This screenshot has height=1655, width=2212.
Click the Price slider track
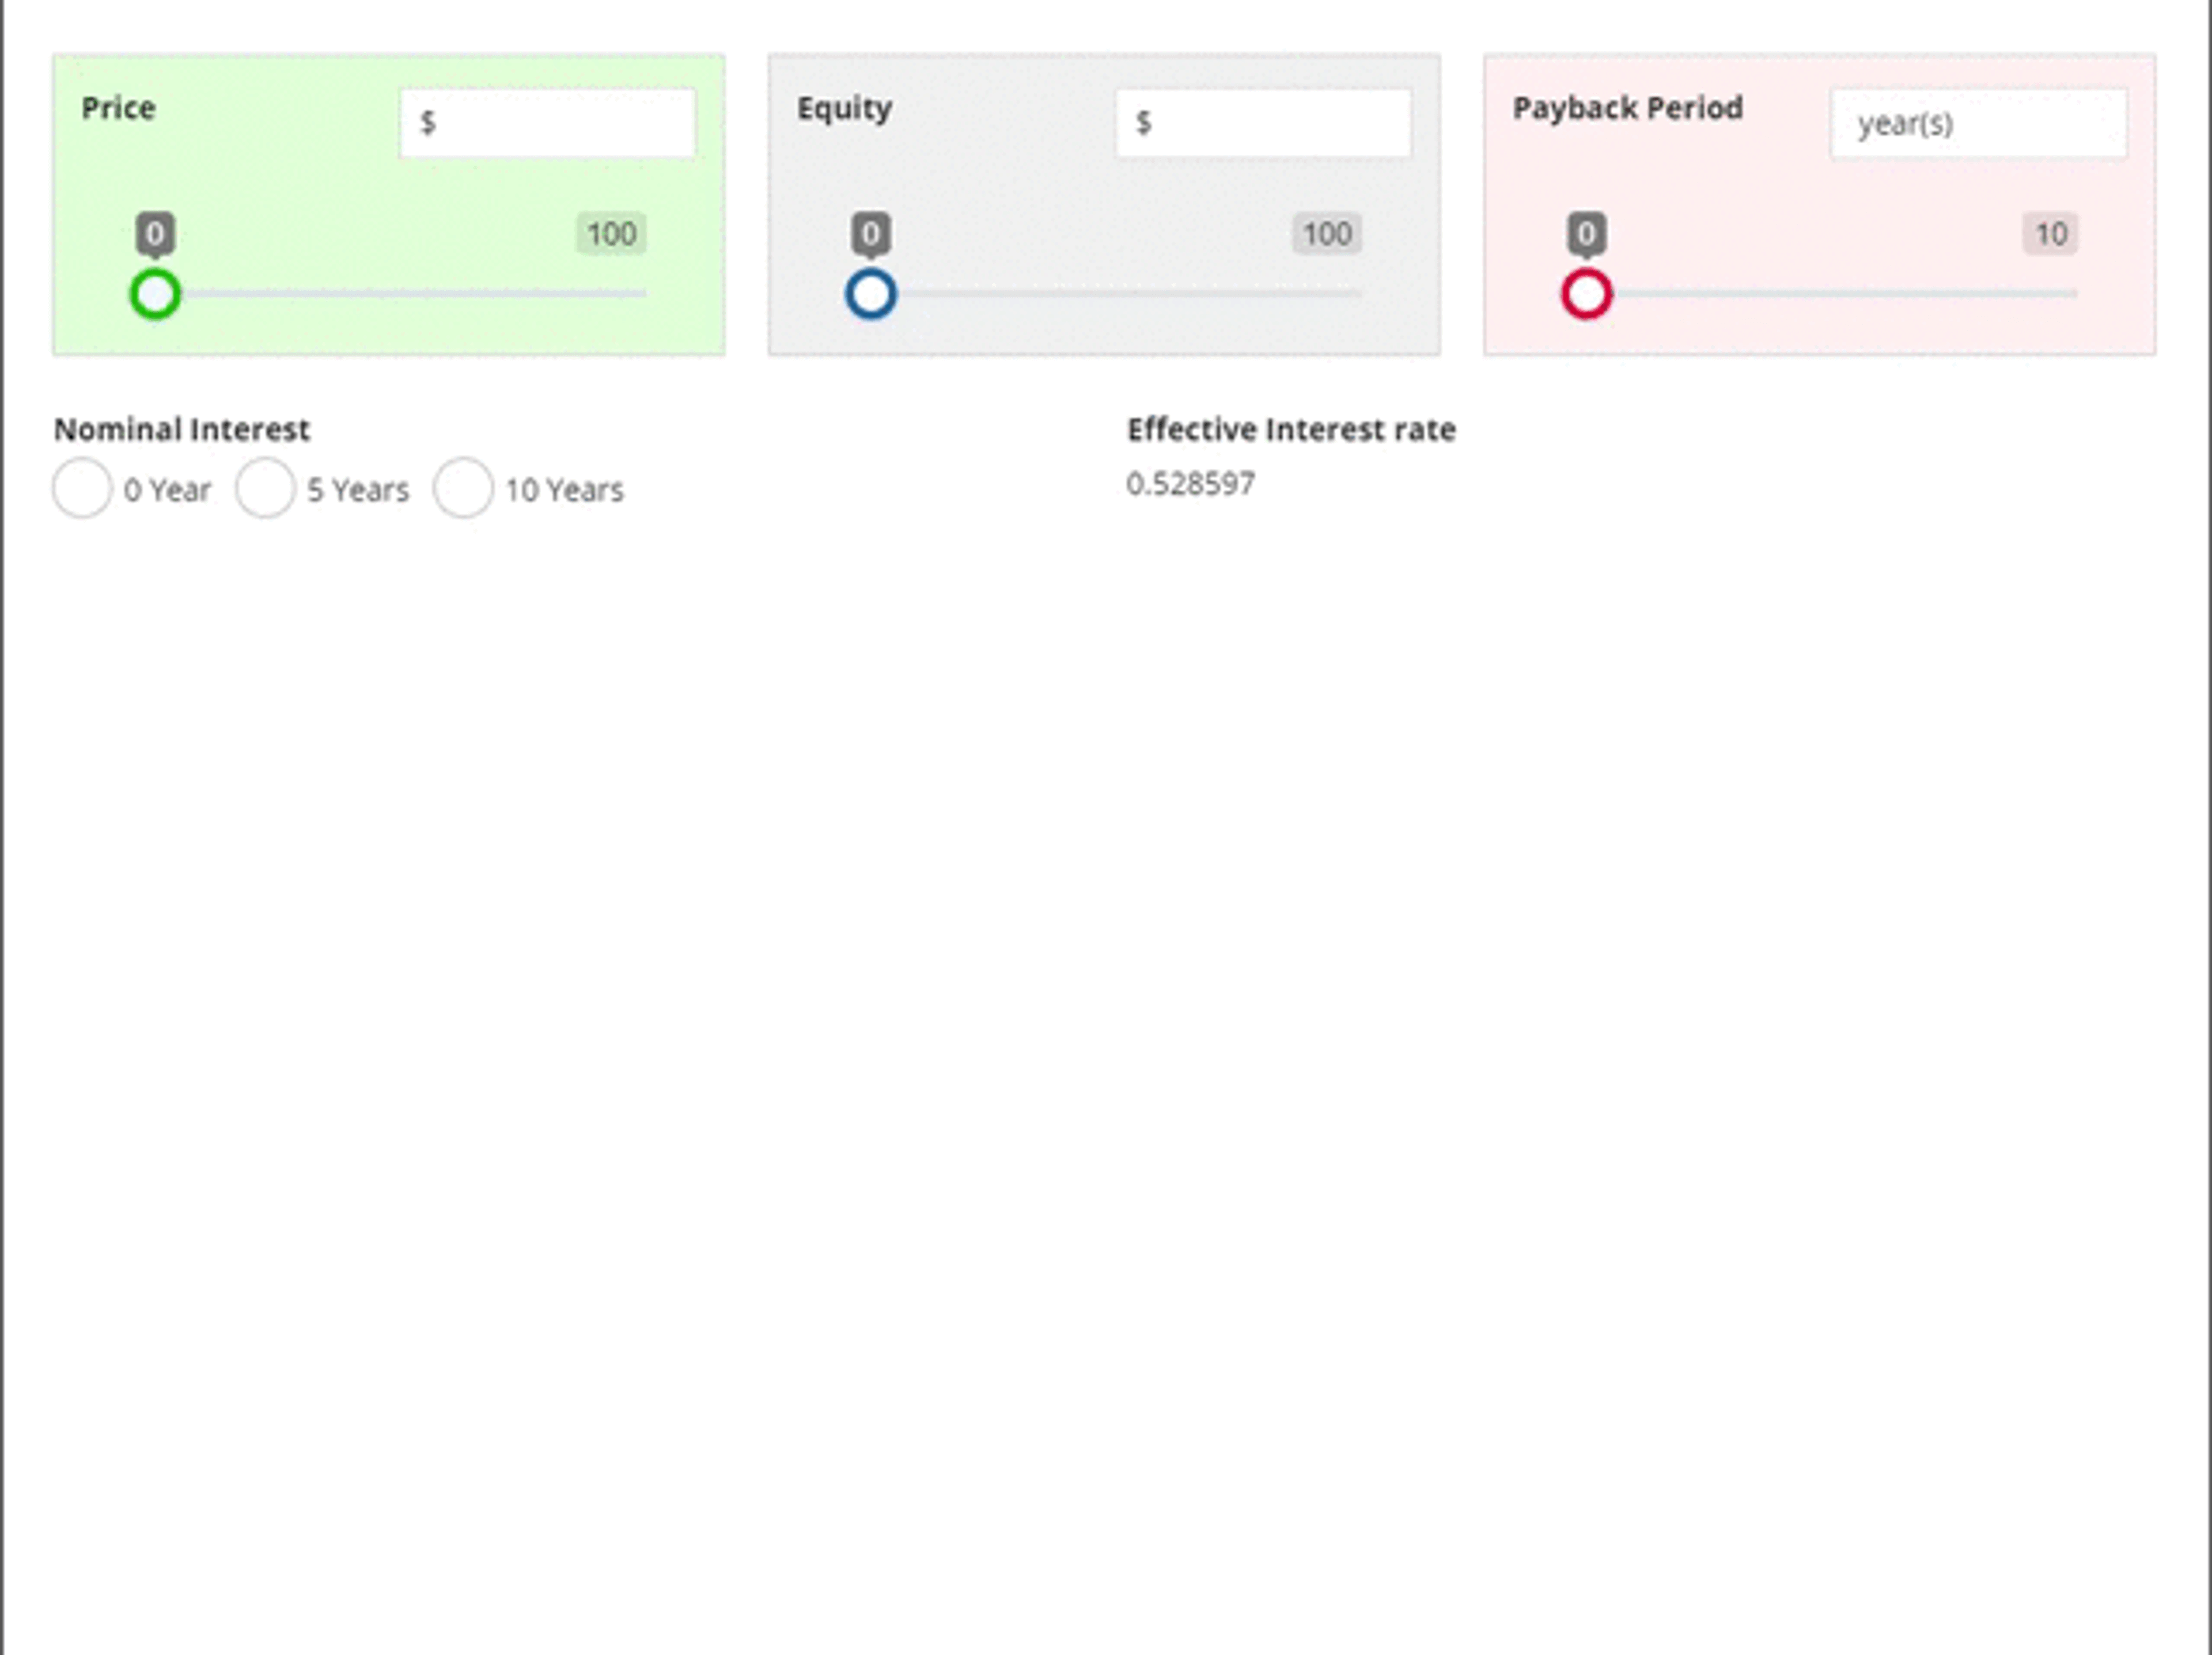400,294
